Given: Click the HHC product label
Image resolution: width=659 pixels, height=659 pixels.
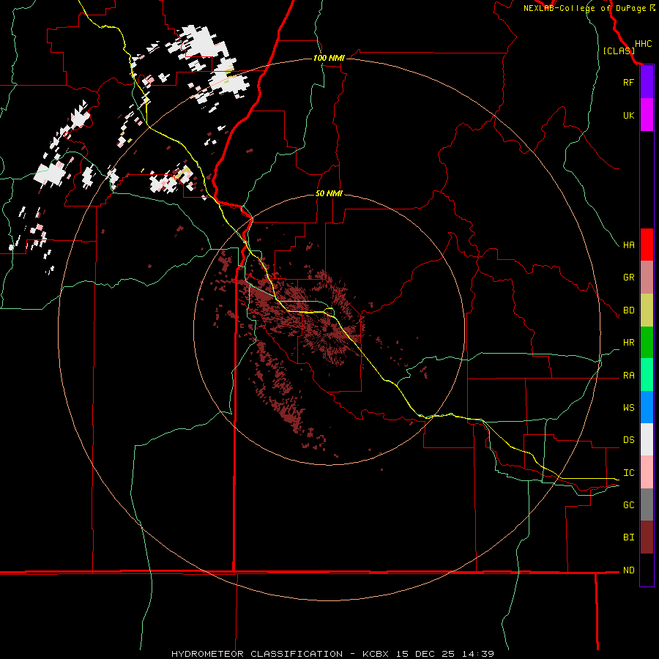Looking at the screenshot, I should click(x=643, y=44).
